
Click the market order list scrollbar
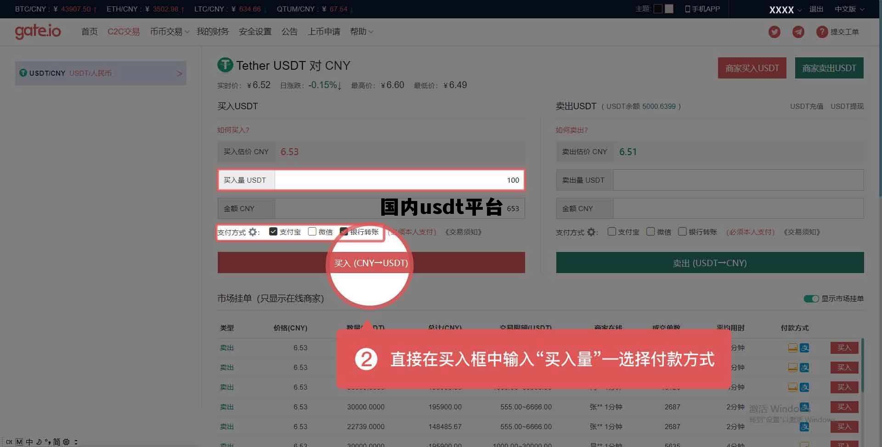click(863, 365)
